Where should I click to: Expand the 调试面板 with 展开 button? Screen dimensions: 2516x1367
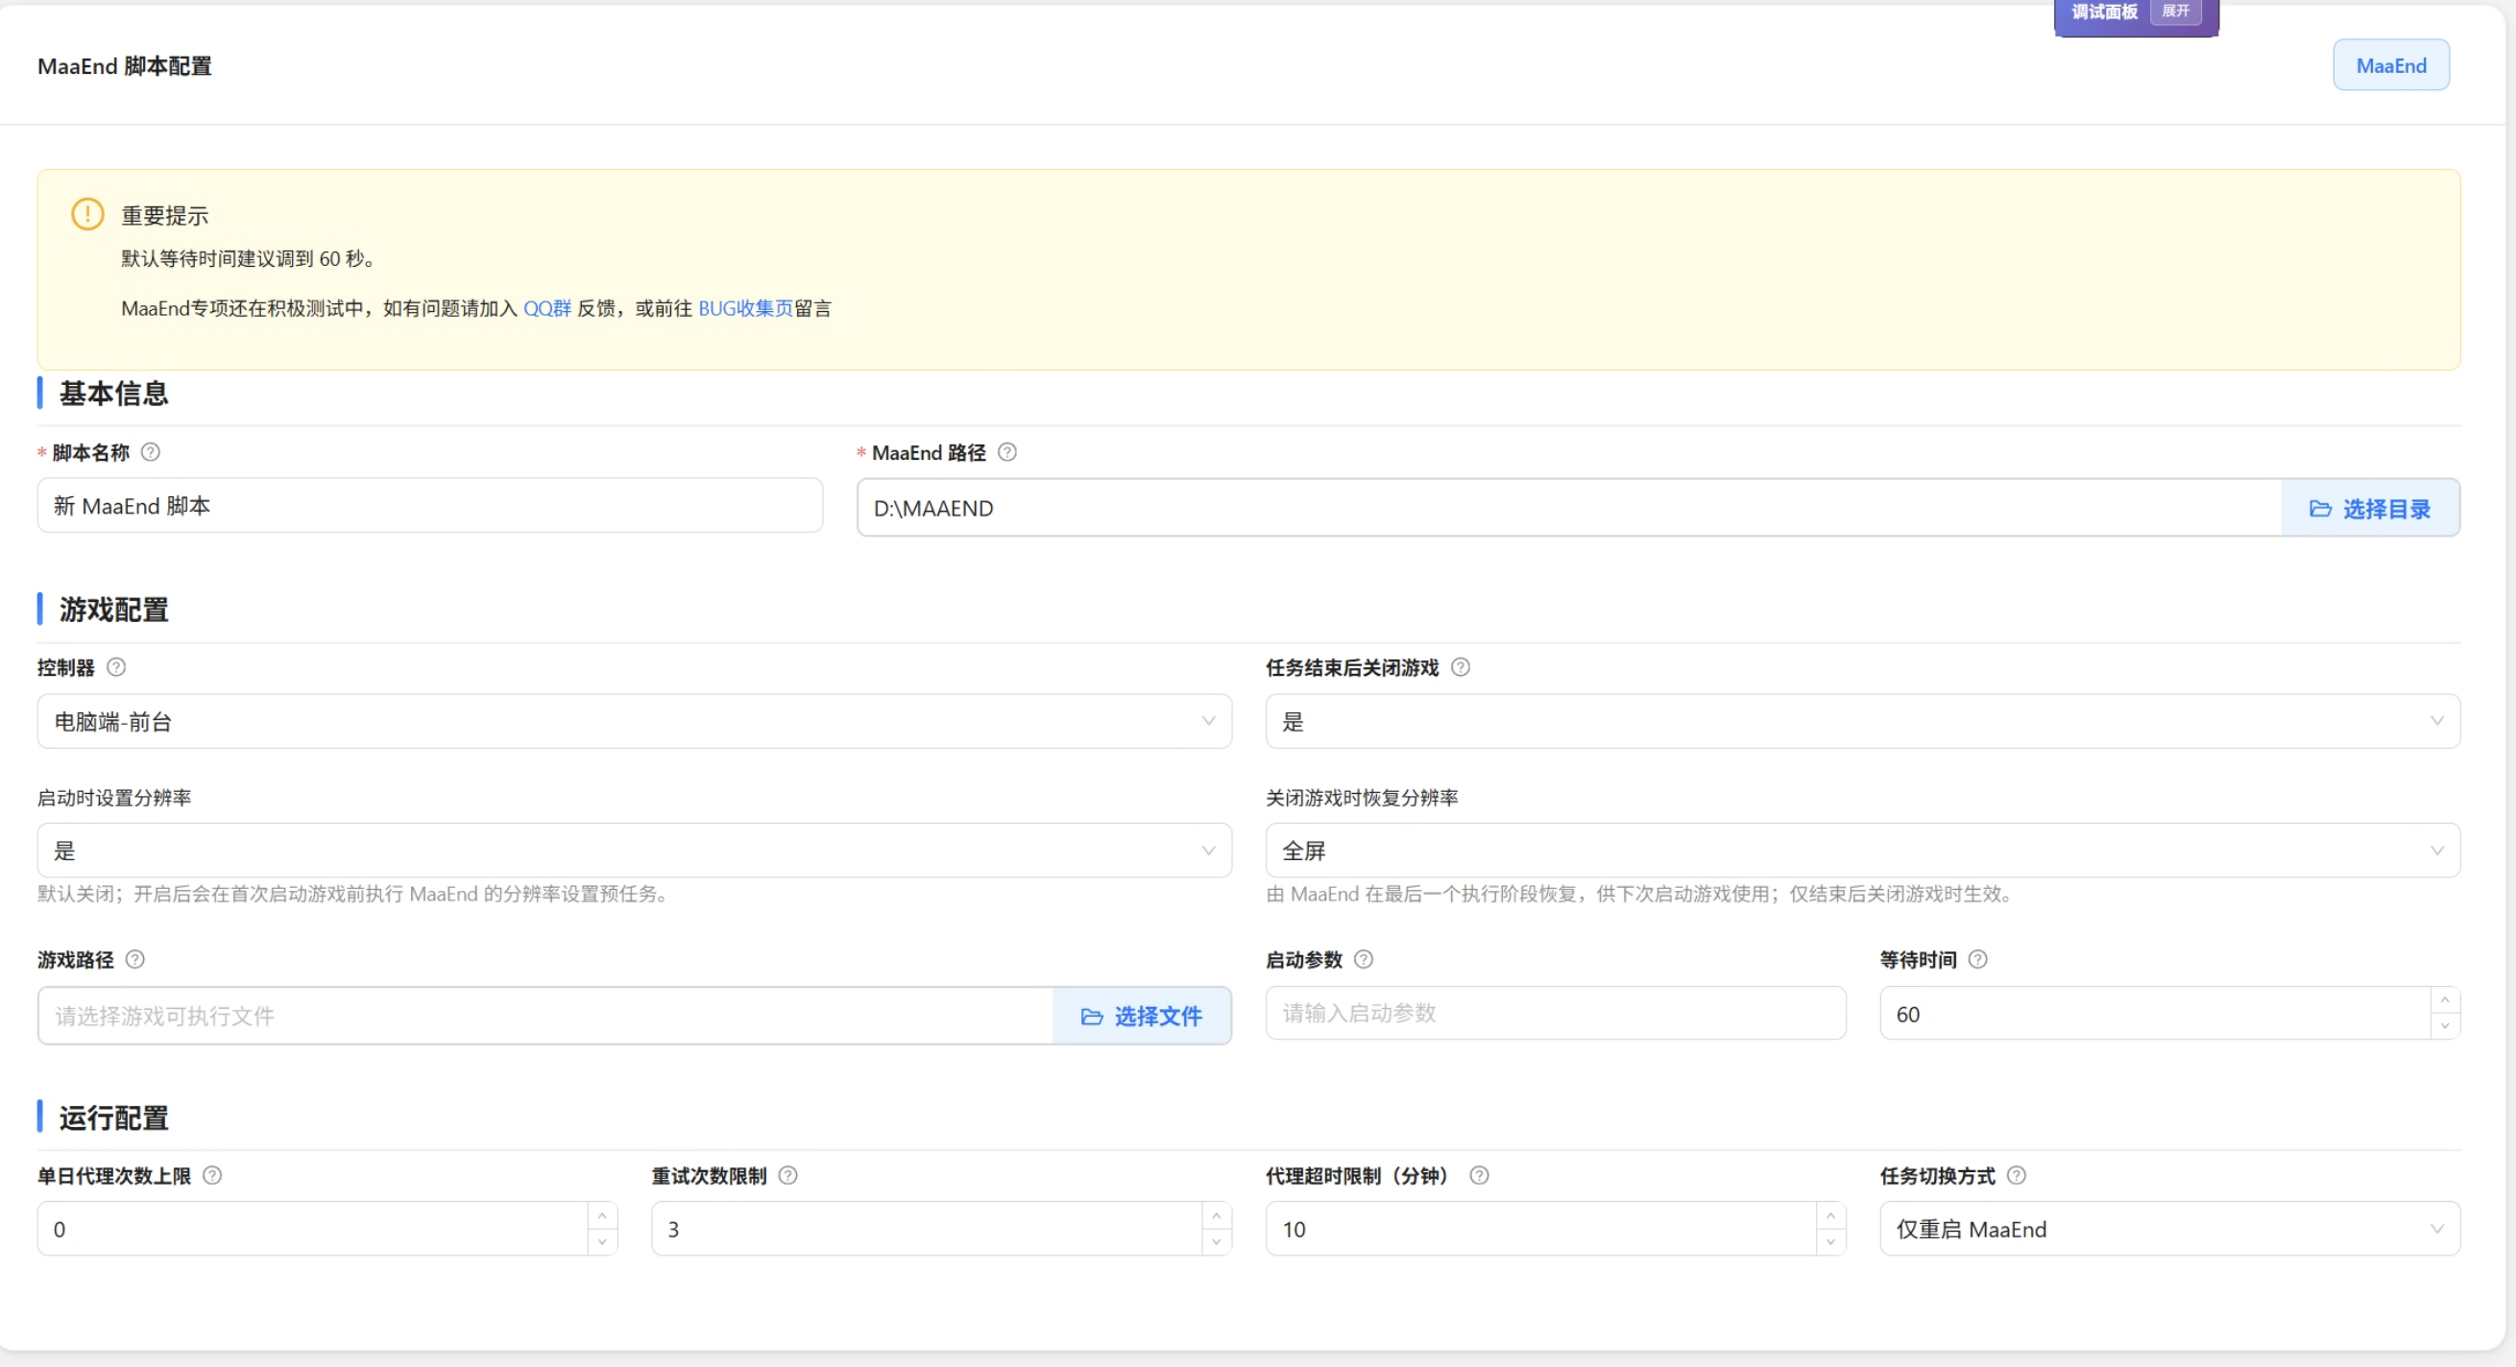coord(2176,12)
